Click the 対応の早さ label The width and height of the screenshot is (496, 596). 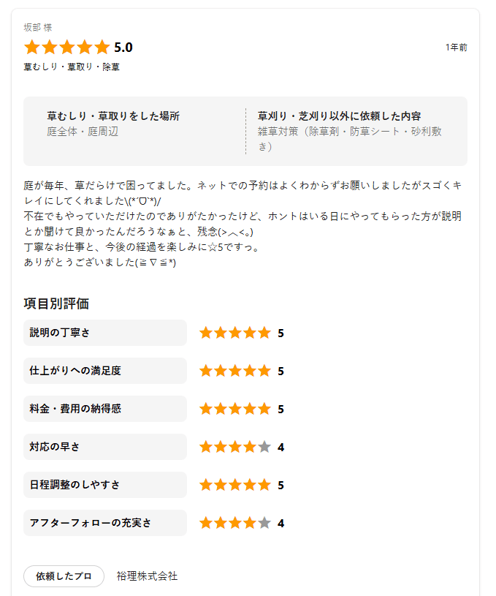pyautogui.click(x=55, y=447)
